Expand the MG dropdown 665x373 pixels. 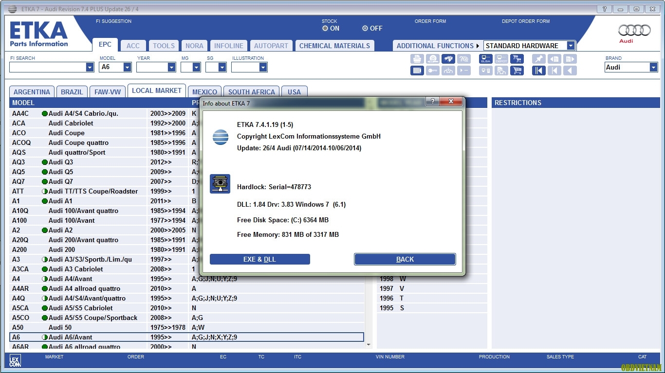[x=197, y=68]
